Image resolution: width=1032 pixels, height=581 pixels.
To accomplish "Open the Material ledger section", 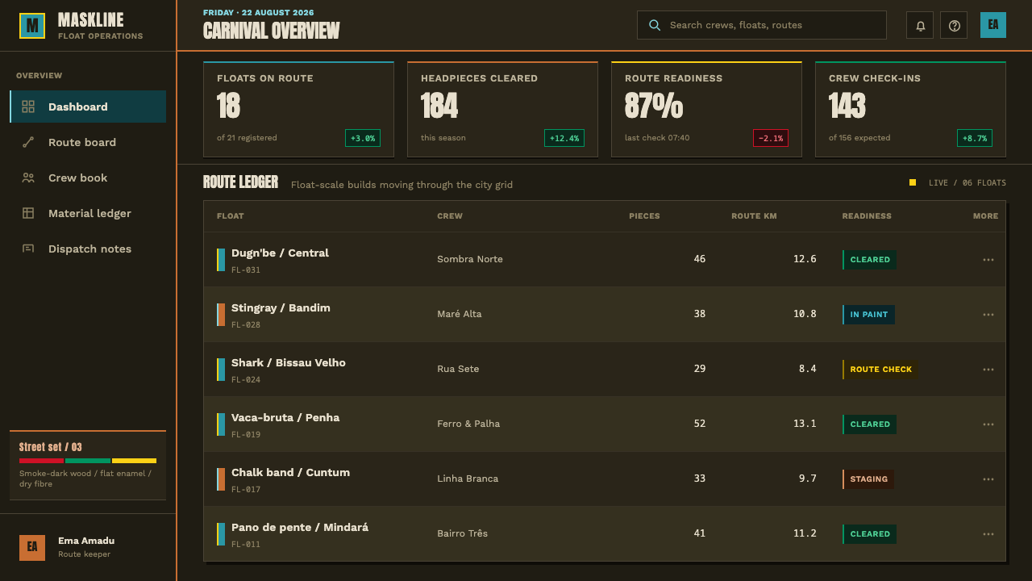I will click(88, 213).
